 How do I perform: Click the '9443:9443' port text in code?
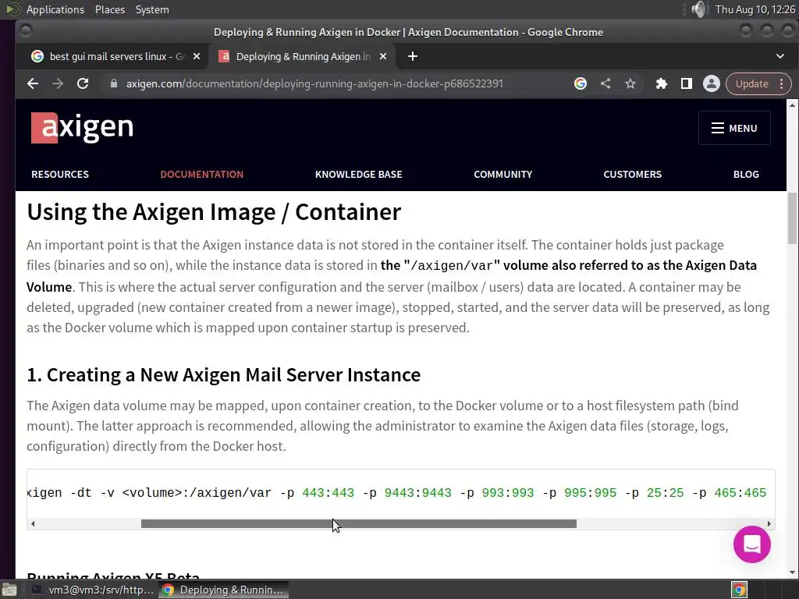[418, 493]
